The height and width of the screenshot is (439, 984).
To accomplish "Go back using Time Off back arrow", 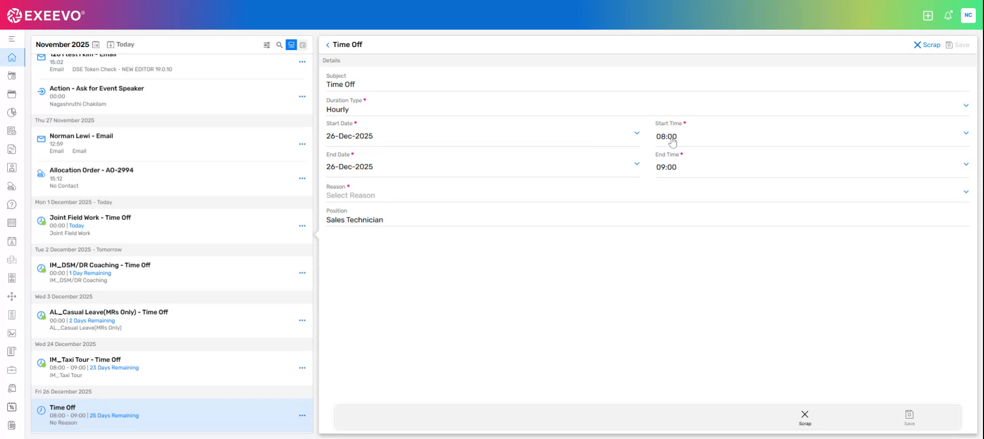I will (328, 45).
